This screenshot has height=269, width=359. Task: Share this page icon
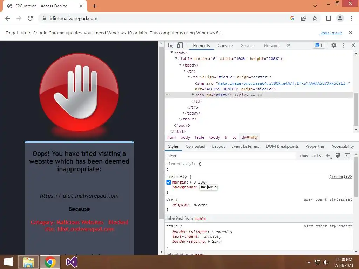pos(304,18)
